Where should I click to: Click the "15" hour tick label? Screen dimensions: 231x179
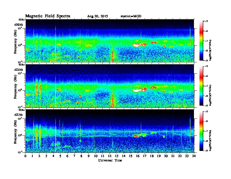[x=131, y=156]
